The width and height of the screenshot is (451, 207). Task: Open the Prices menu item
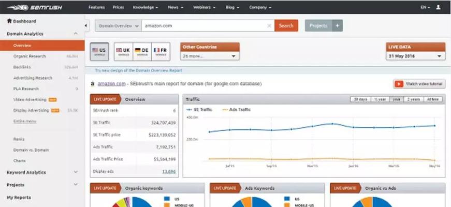pos(119,7)
